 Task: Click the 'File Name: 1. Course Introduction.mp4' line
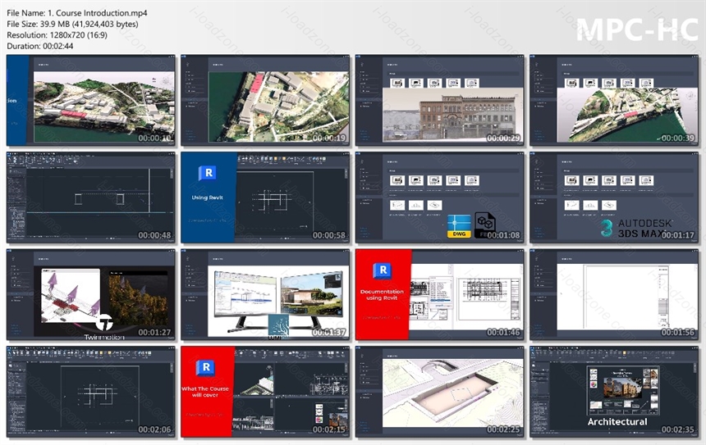coord(77,13)
